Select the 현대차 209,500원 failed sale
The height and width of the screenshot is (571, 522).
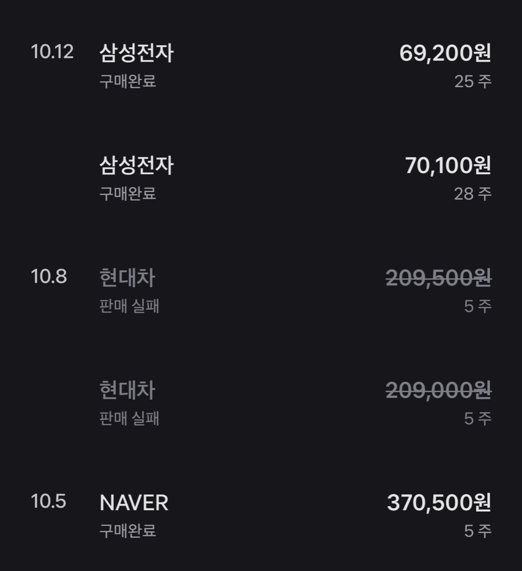point(261,291)
